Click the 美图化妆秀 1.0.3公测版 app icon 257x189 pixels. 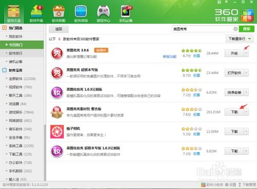coord(57,92)
